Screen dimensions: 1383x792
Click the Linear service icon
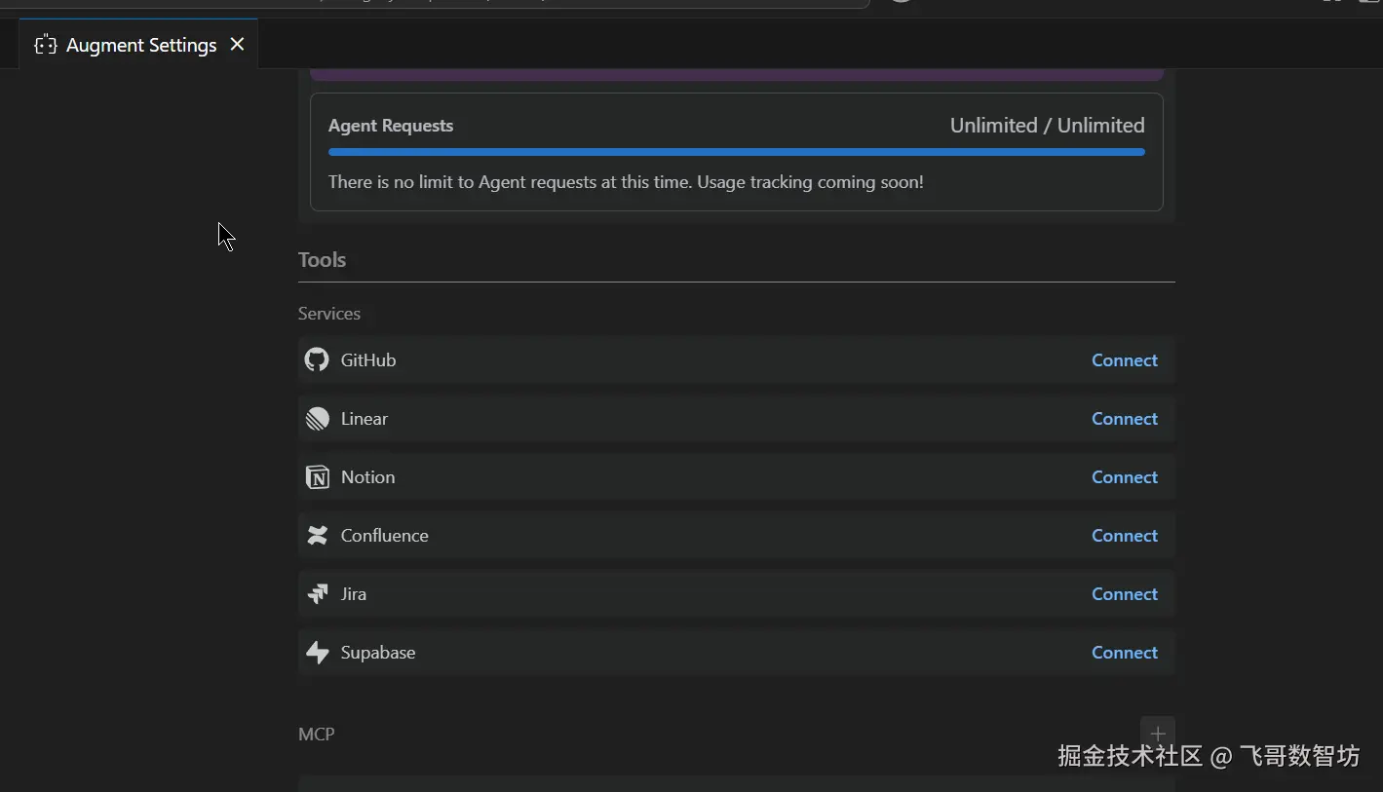pyautogui.click(x=317, y=419)
